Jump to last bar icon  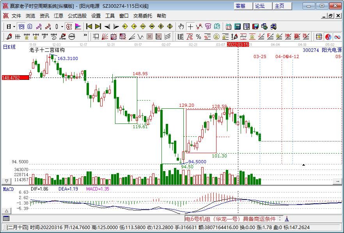(98, 27)
